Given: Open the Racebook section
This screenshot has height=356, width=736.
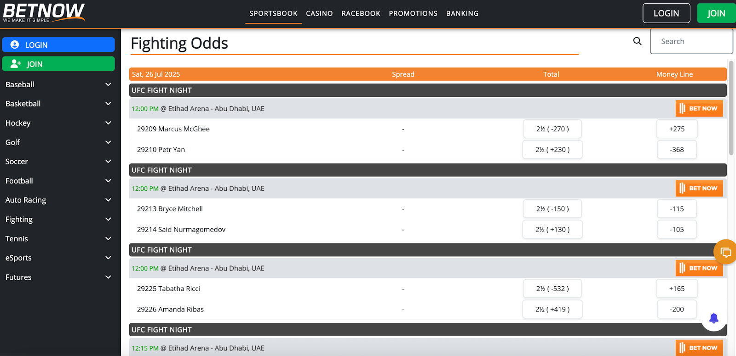Looking at the screenshot, I should (361, 14).
